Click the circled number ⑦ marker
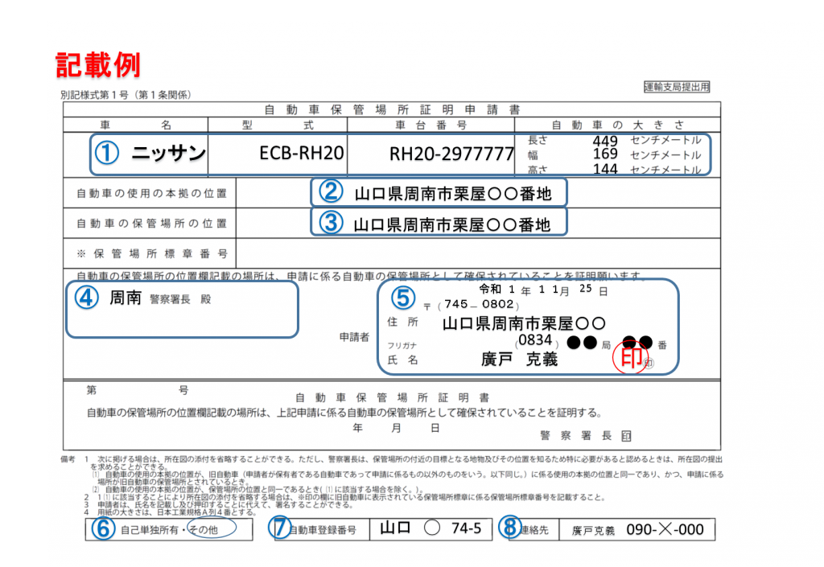This screenshot has height=567, width=824. (x=281, y=528)
